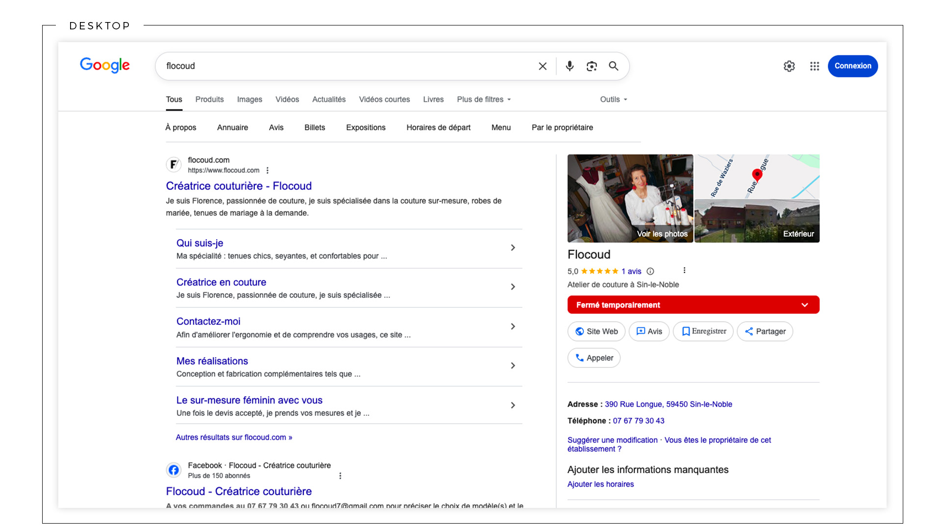Viewport: 941px width, 529px height.
Task: Open the Créatrice en couture link
Action: [x=221, y=282]
